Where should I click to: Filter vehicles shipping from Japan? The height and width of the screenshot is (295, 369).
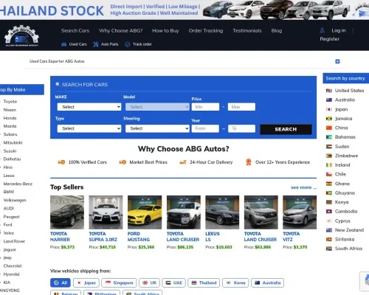click(86, 282)
